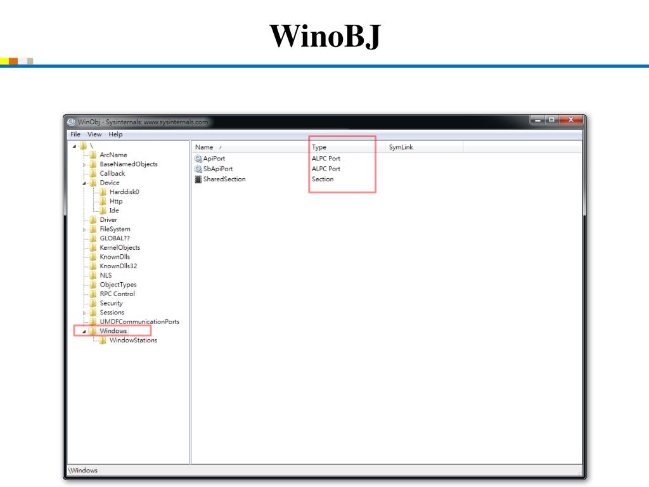This screenshot has width=649, height=487.
Task: Click the BaseNamedObjects folder icon
Action: (93, 164)
